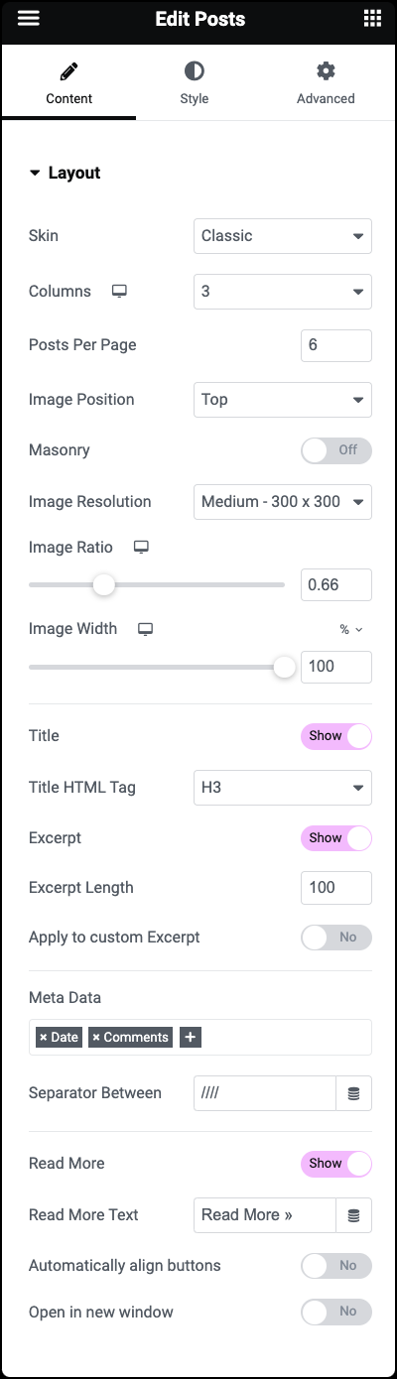
Task: Change Image Width unit selector
Action: coord(351,629)
